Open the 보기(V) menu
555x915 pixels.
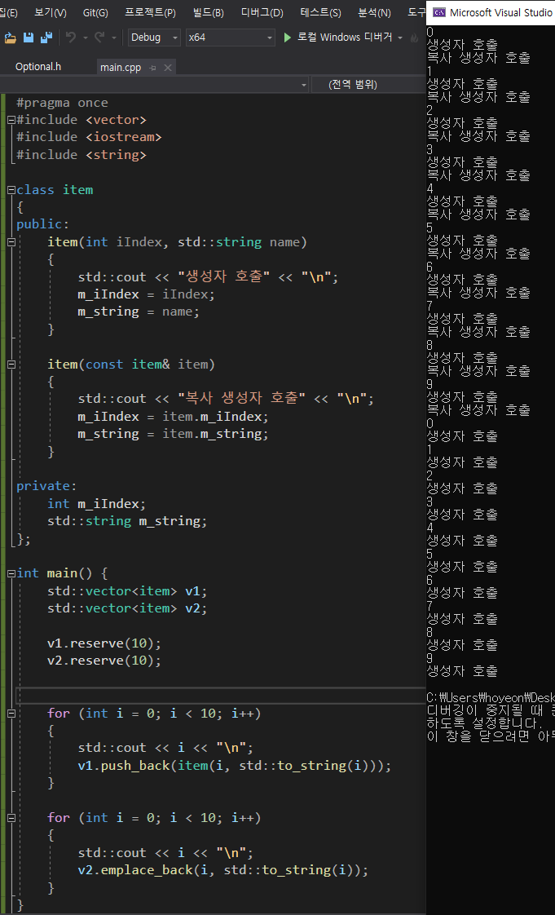pos(51,12)
